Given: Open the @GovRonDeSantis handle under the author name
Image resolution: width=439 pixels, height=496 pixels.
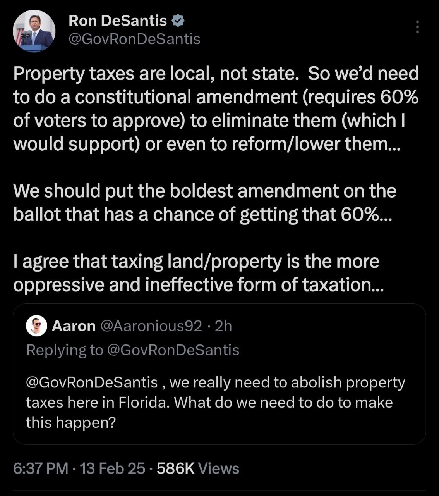Looking at the screenshot, I should click(x=134, y=39).
